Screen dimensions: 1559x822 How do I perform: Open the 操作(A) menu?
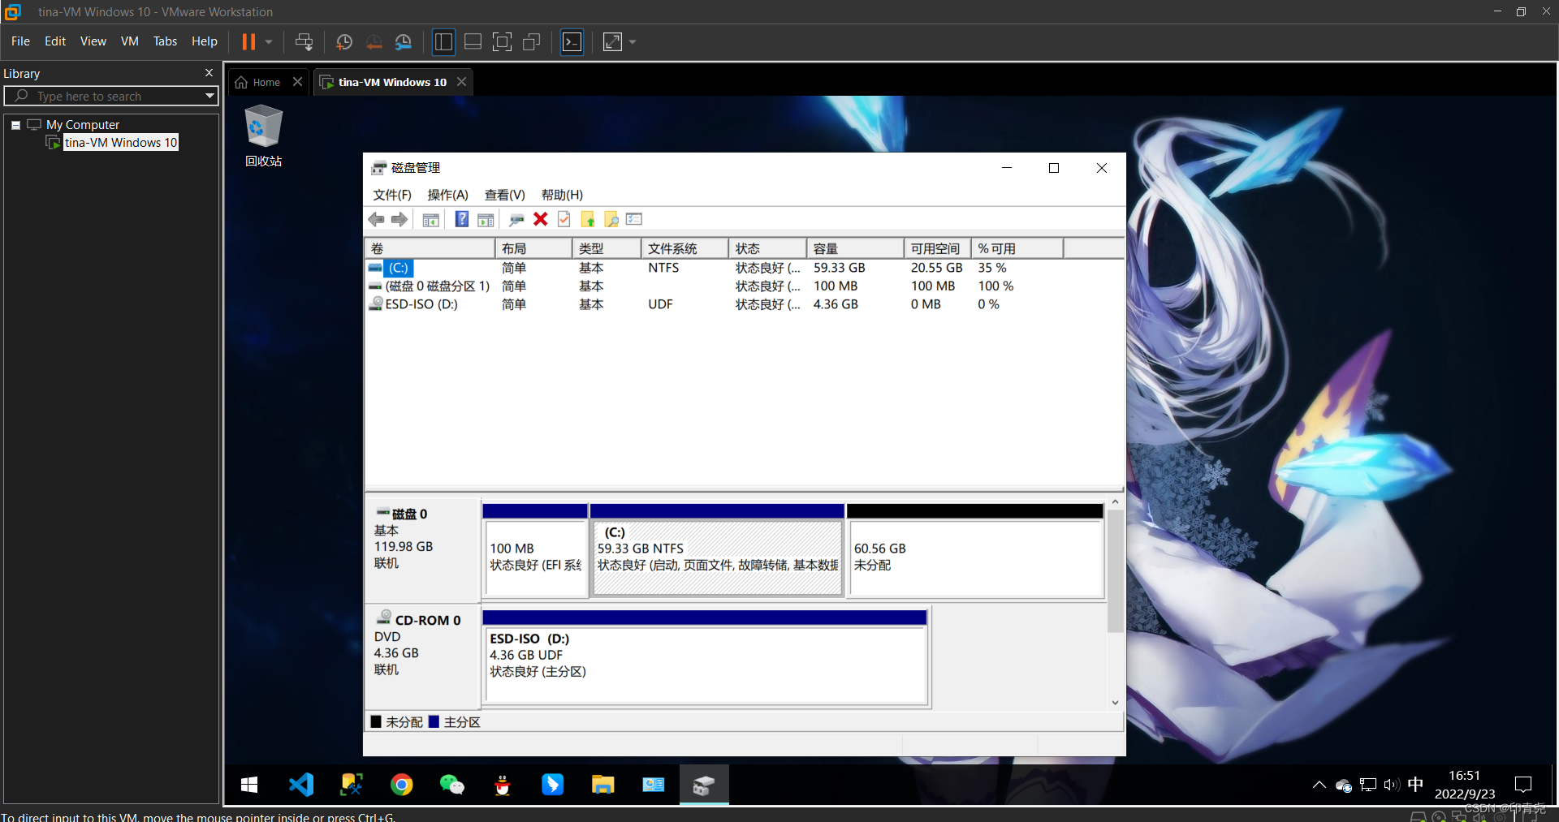click(448, 195)
